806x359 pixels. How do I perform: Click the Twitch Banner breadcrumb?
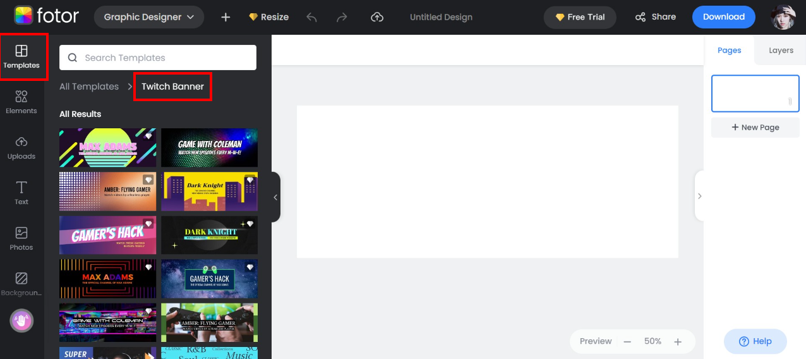point(172,87)
